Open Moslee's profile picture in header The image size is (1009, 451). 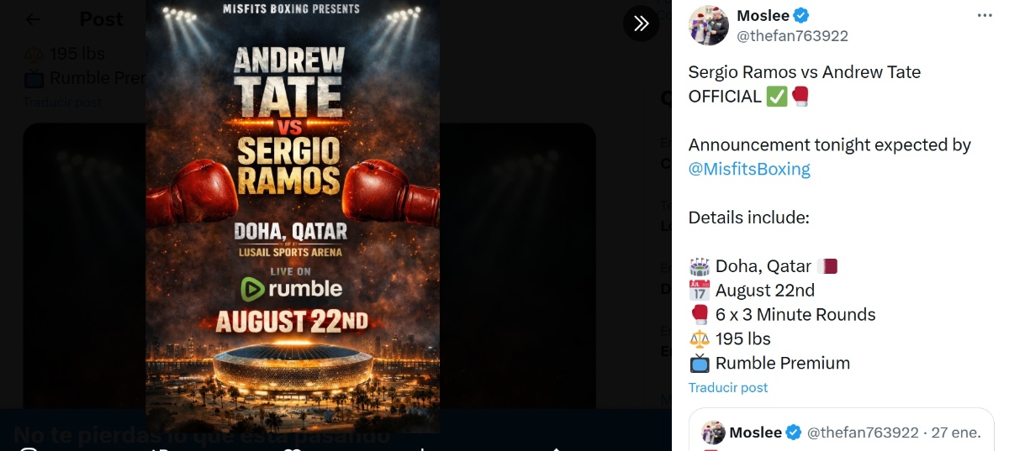click(707, 25)
